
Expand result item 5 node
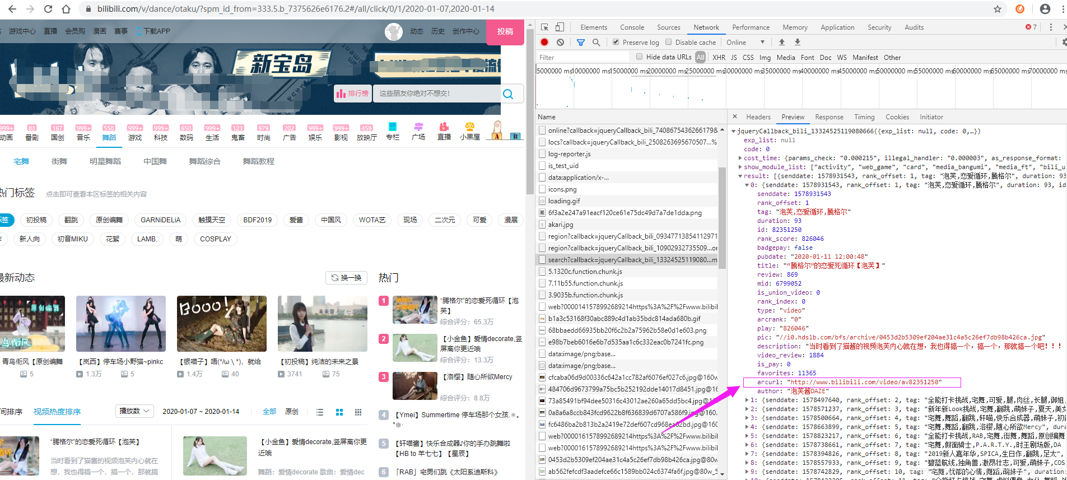(747, 436)
